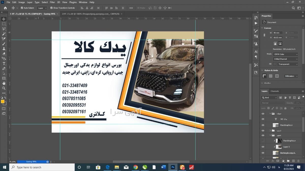Open the Auto-Select Layer dropdown

[x=42, y=8]
